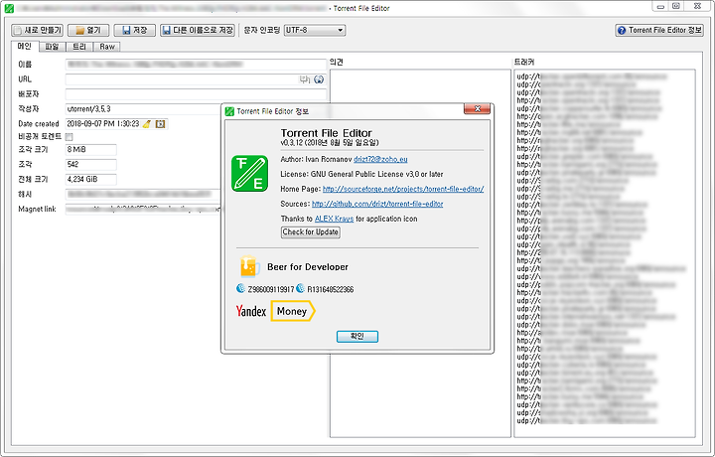
Task: Click the copy icon in the URL field
Action: [305, 79]
